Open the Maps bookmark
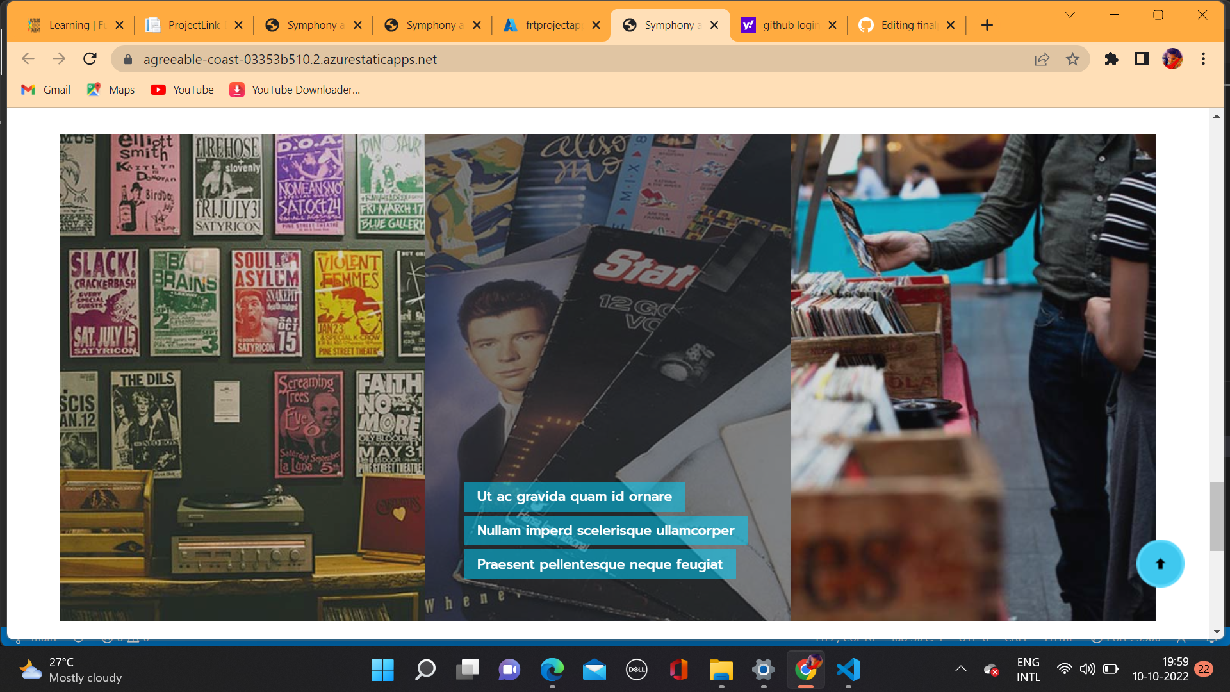1230x692 pixels. click(x=111, y=90)
